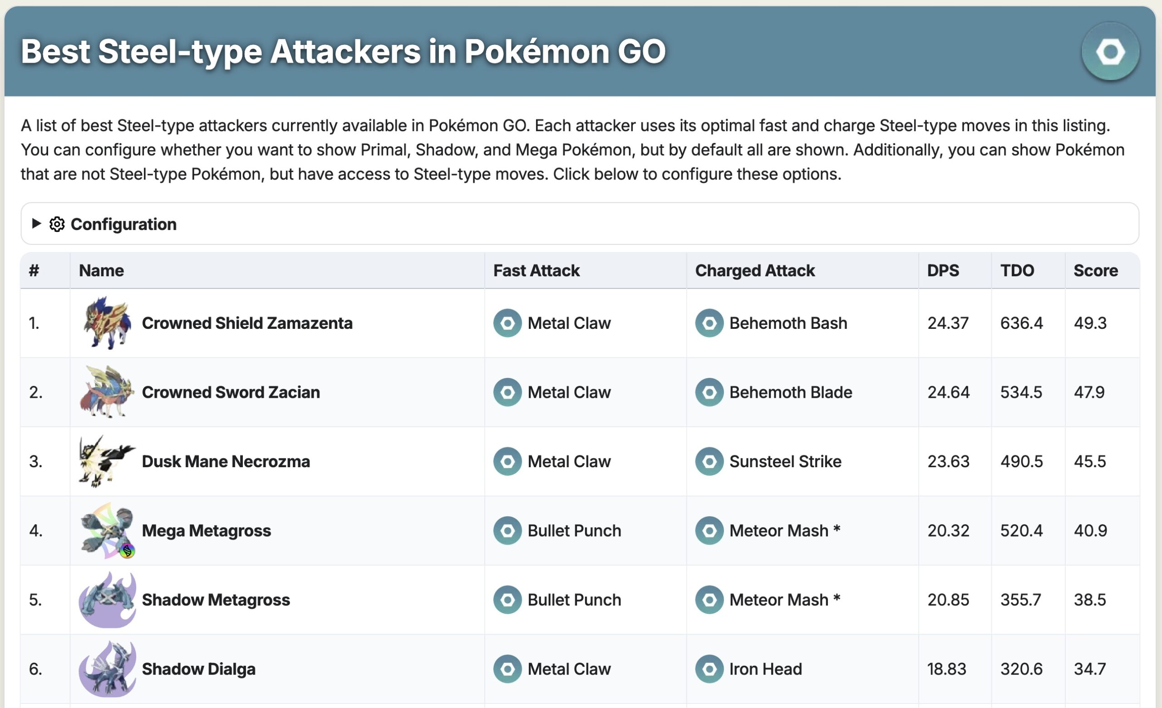Select Behemoth Blade charged attack text

[791, 392]
